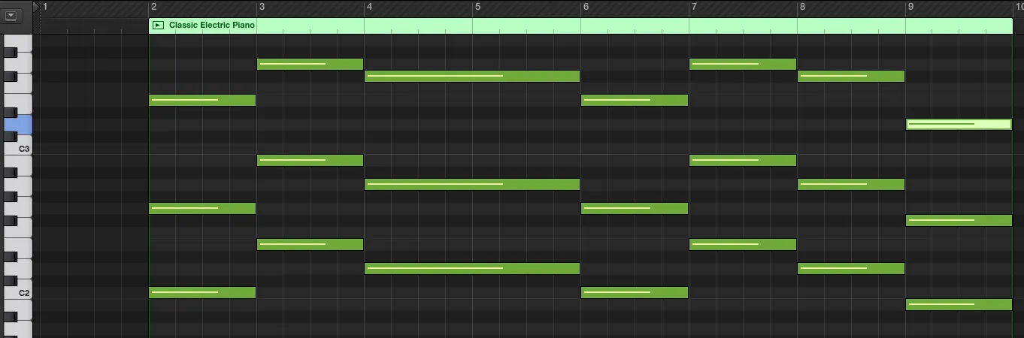Image resolution: width=1024 pixels, height=338 pixels.
Task: Select the E2 note at bar 7
Action: (x=743, y=244)
